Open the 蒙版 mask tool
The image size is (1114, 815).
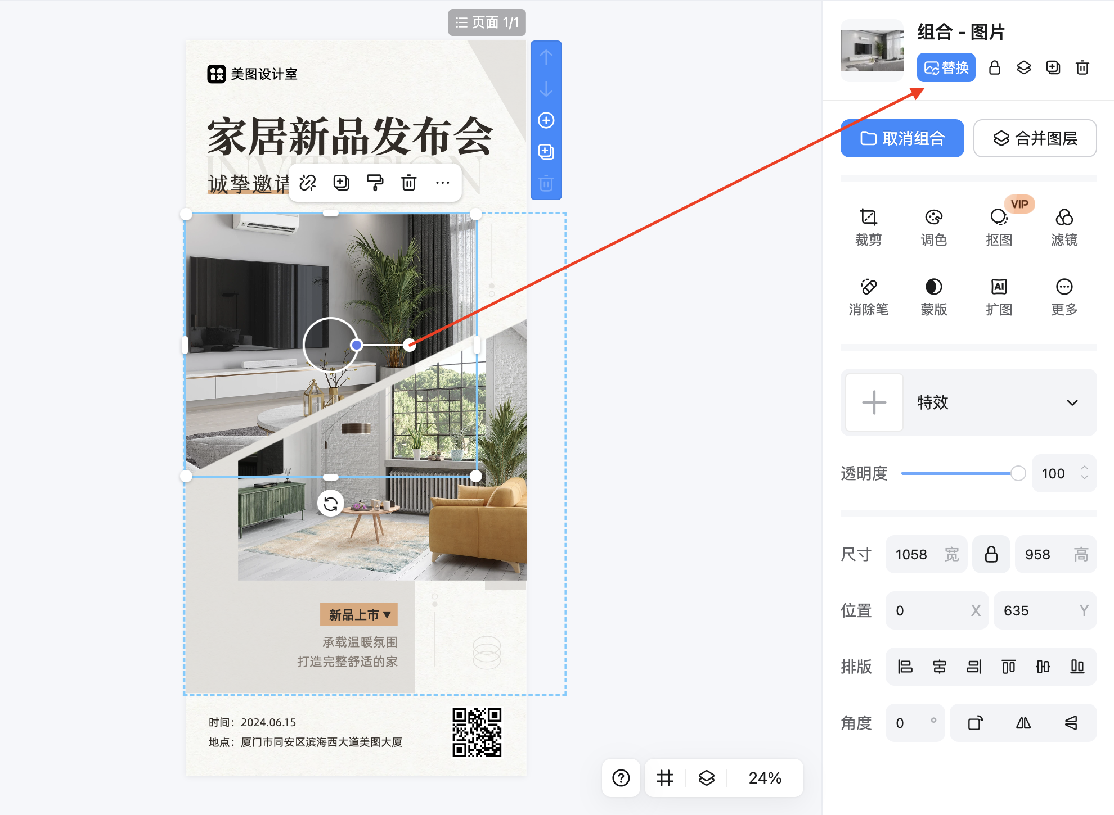click(x=933, y=295)
